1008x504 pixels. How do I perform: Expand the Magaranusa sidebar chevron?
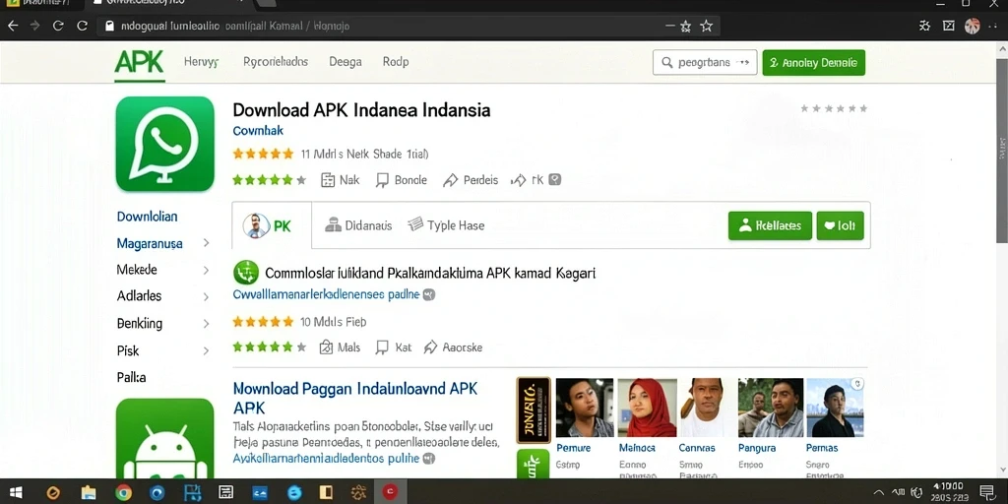207,243
